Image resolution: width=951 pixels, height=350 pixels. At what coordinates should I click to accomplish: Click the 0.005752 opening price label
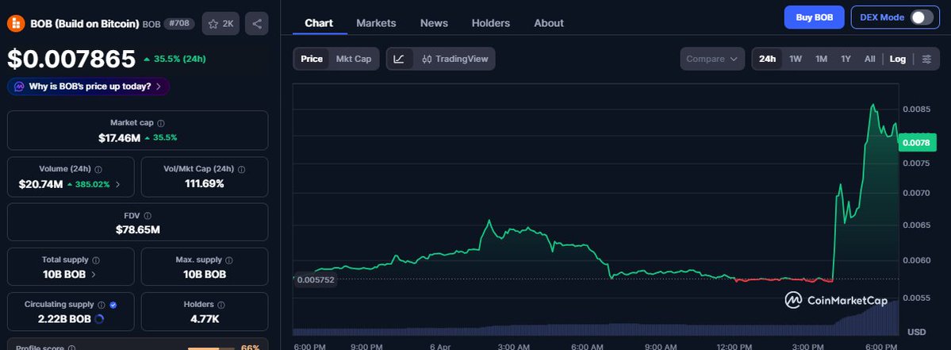316,279
